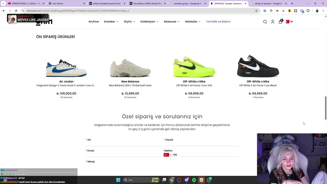Screen dimensions: 327x184
Task: Open the site search magnifier icon
Action: (265, 22)
